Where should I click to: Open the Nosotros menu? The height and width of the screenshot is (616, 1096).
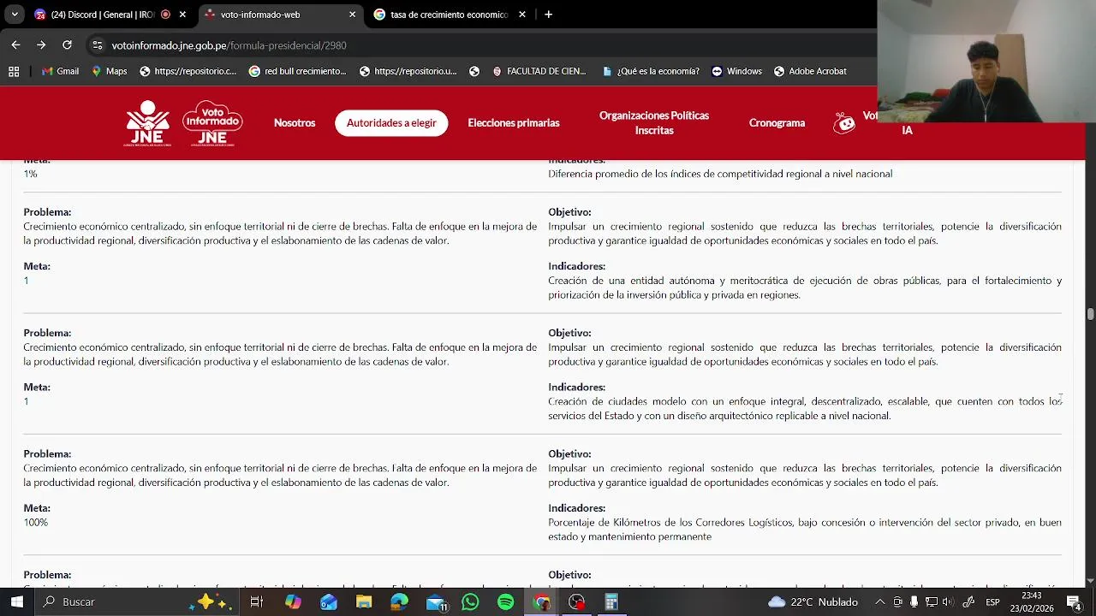[295, 123]
